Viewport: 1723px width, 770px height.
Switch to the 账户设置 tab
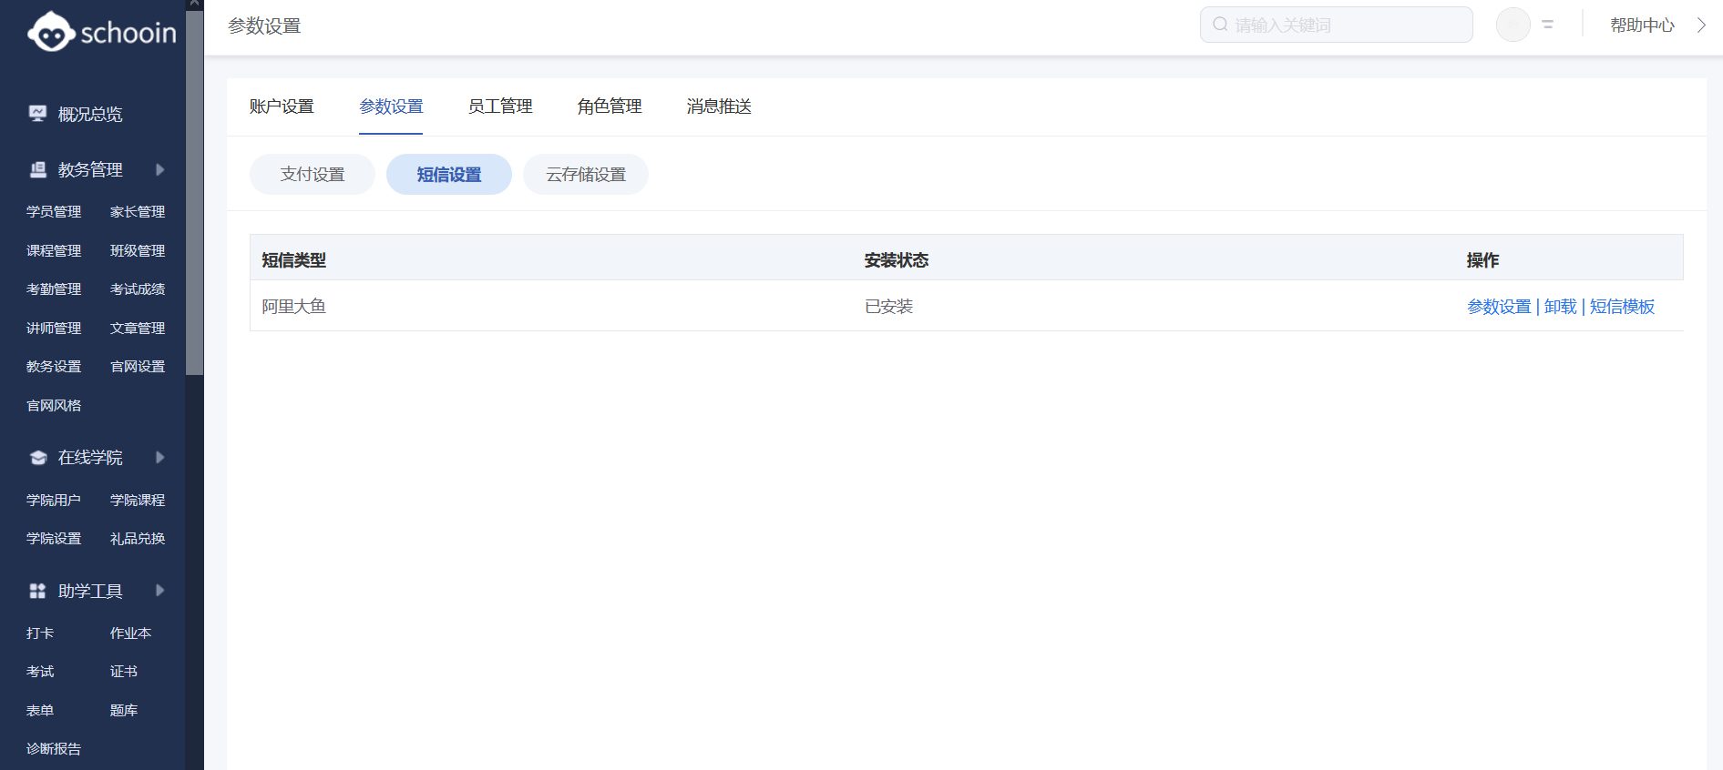[282, 106]
